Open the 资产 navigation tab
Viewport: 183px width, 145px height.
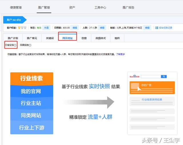pyautogui.click(x=72, y=8)
